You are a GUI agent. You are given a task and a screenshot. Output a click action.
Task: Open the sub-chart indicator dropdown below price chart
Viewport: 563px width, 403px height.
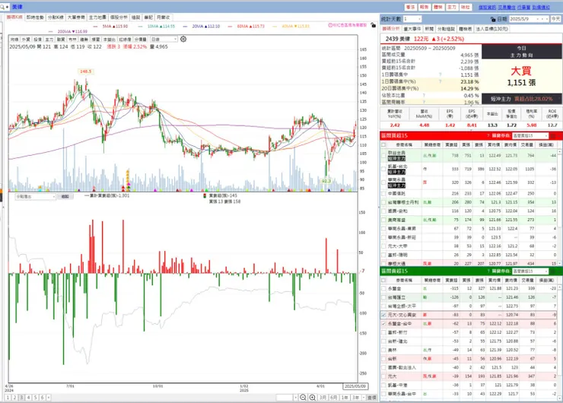[35, 197]
